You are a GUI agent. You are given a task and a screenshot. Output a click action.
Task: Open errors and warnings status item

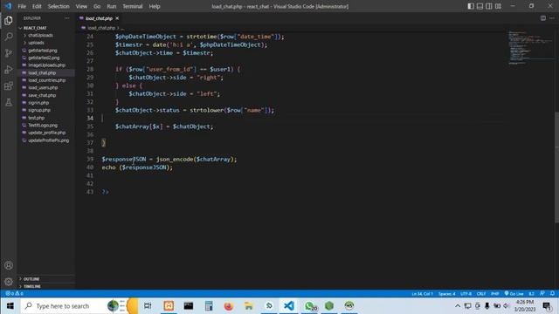click(x=14, y=294)
